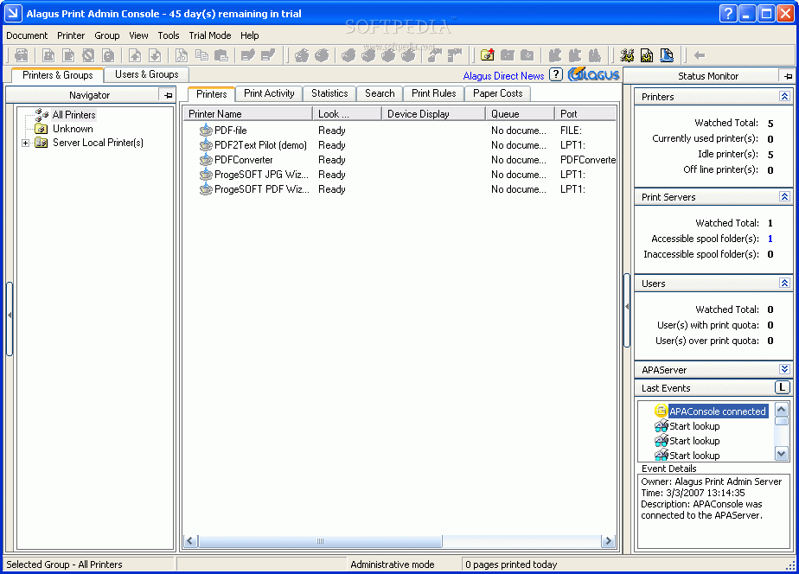
Task: Collapse the Printers status section
Action: 785,96
